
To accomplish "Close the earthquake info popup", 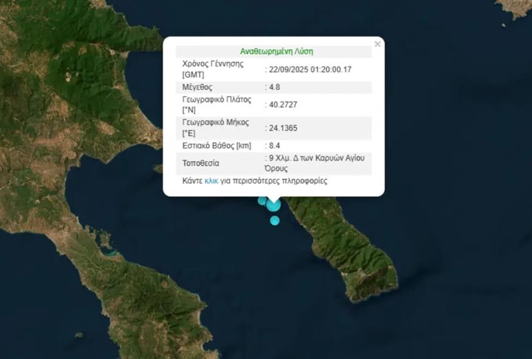I will pos(378,44).
